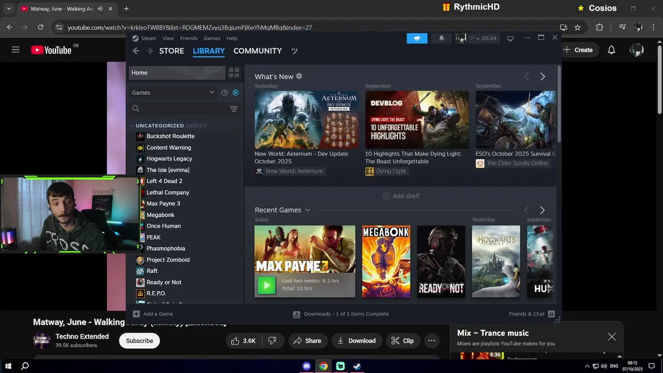Open YouTube hamburger guide menu
This screenshot has width=663, height=373.
click(x=16, y=50)
